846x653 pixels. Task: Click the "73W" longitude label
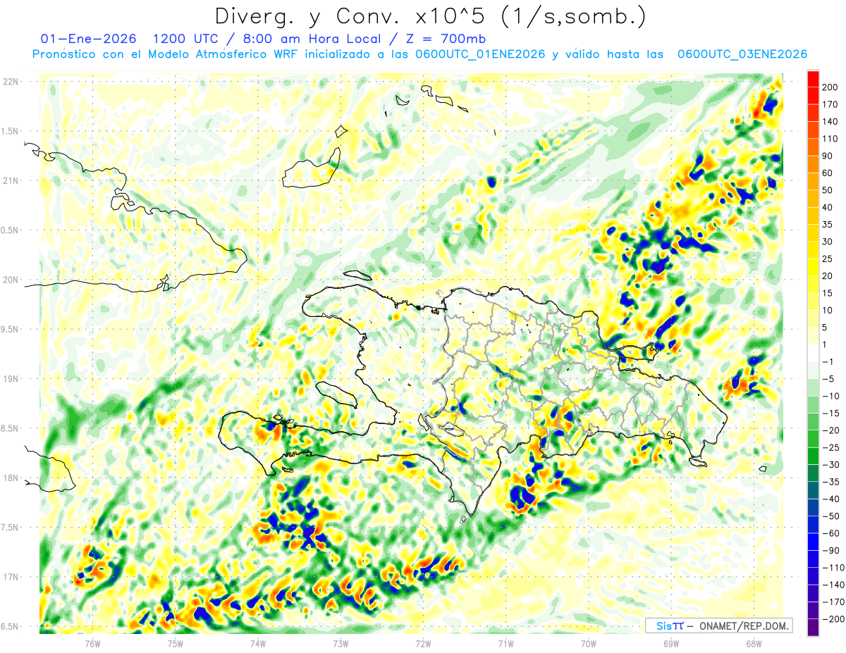[341, 644]
